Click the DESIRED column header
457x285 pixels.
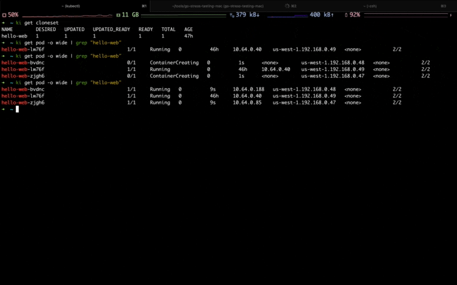[x=46, y=29]
